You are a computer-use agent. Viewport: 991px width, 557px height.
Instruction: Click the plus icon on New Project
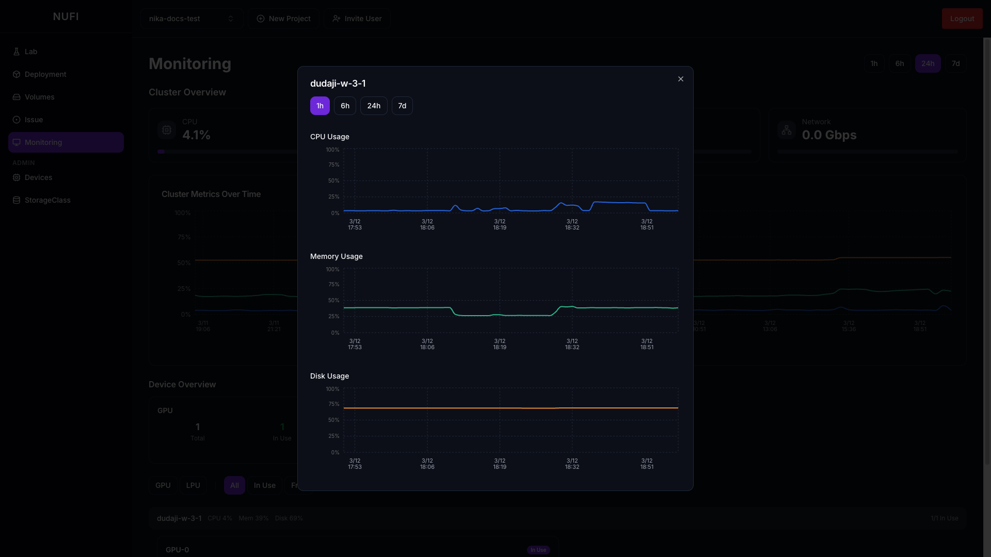[x=261, y=19]
